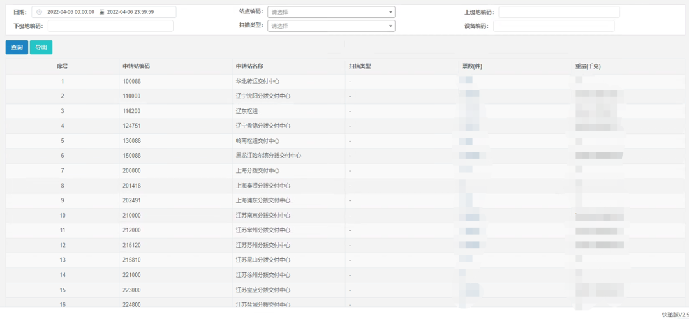The image size is (689, 319).
Task: Open the 扫描类型 dropdown arrow
Action: pos(390,26)
